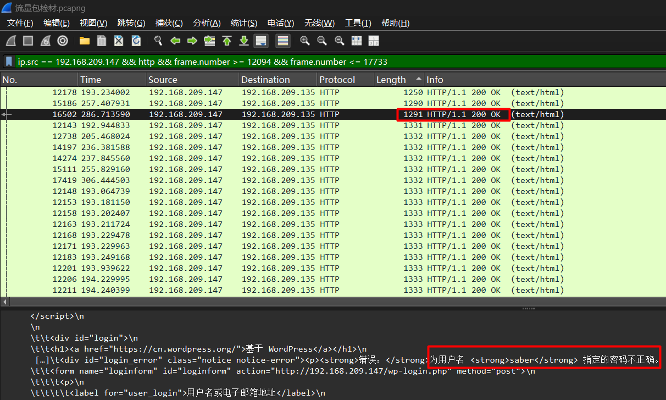Go forward to next packet arrow
Screen dimensions: 666x400
192,41
